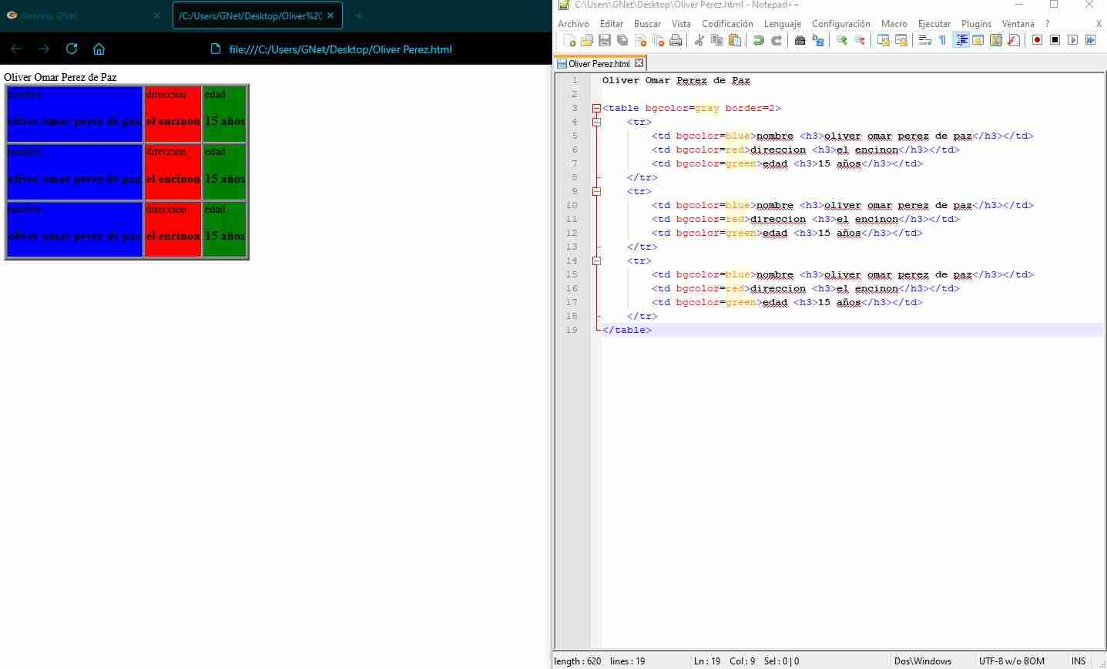Open the Plugins menu
Image resolution: width=1107 pixels, height=669 pixels.
pos(976,24)
